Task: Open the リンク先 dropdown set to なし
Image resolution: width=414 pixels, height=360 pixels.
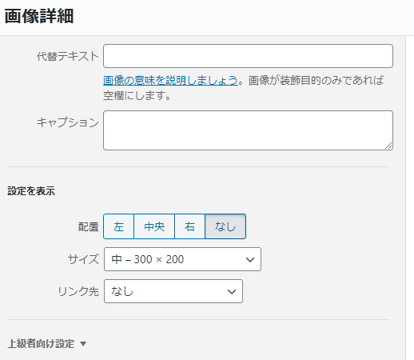Action: 173,291
